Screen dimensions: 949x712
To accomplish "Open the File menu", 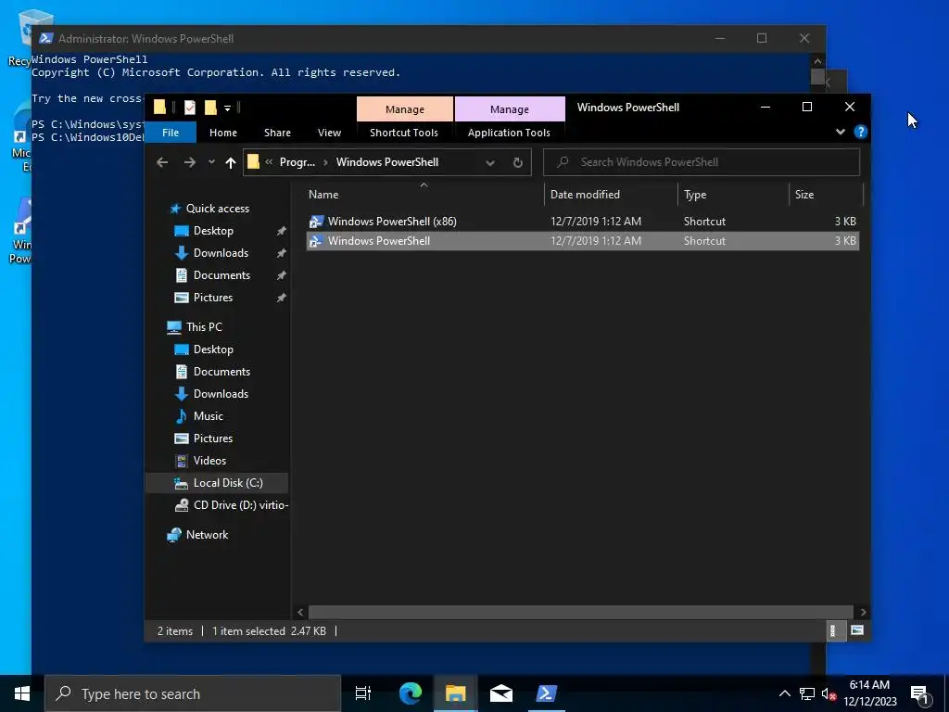I will point(171,133).
